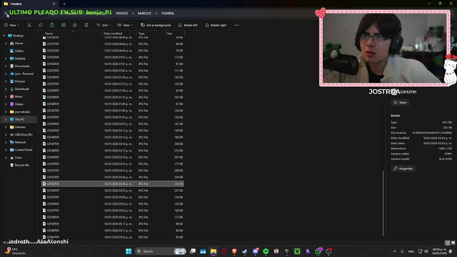The image size is (457, 257).
Task: Click the taskbar Search box
Action: (161, 251)
